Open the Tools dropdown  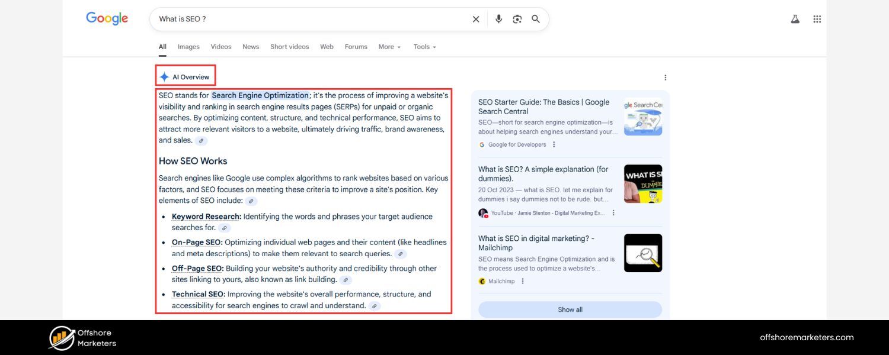click(424, 46)
